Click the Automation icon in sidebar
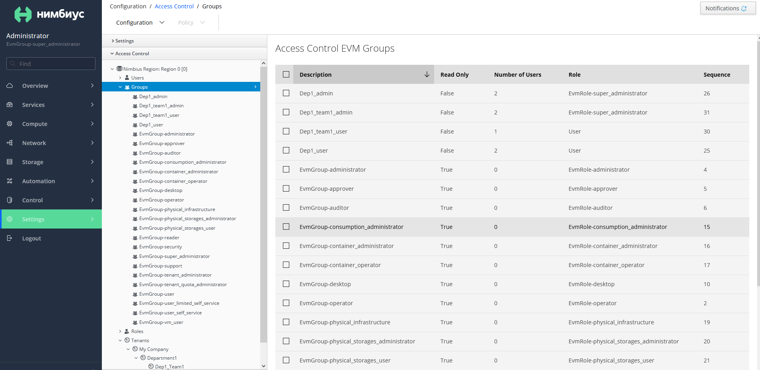This screenshot has height=370, width=760. (x=10, y=181)
